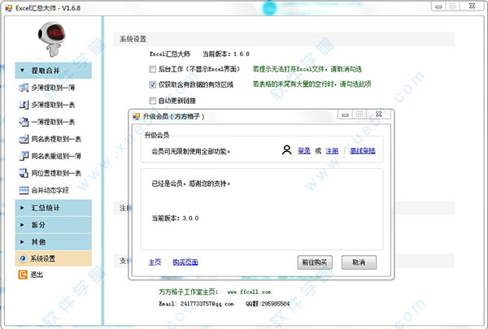
Task: Toggle 自动更新链接 checkbox
Action: (x=153, y=100)
